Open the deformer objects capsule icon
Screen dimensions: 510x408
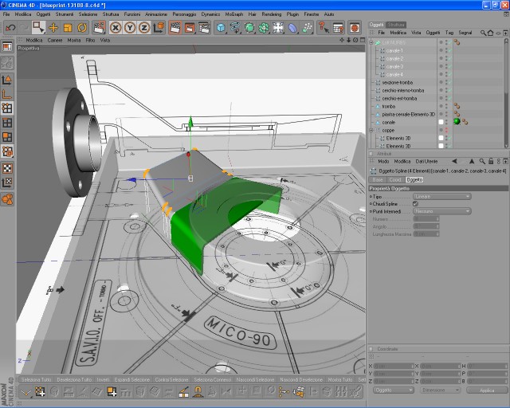pyautogui.click(x=292, y=28)
